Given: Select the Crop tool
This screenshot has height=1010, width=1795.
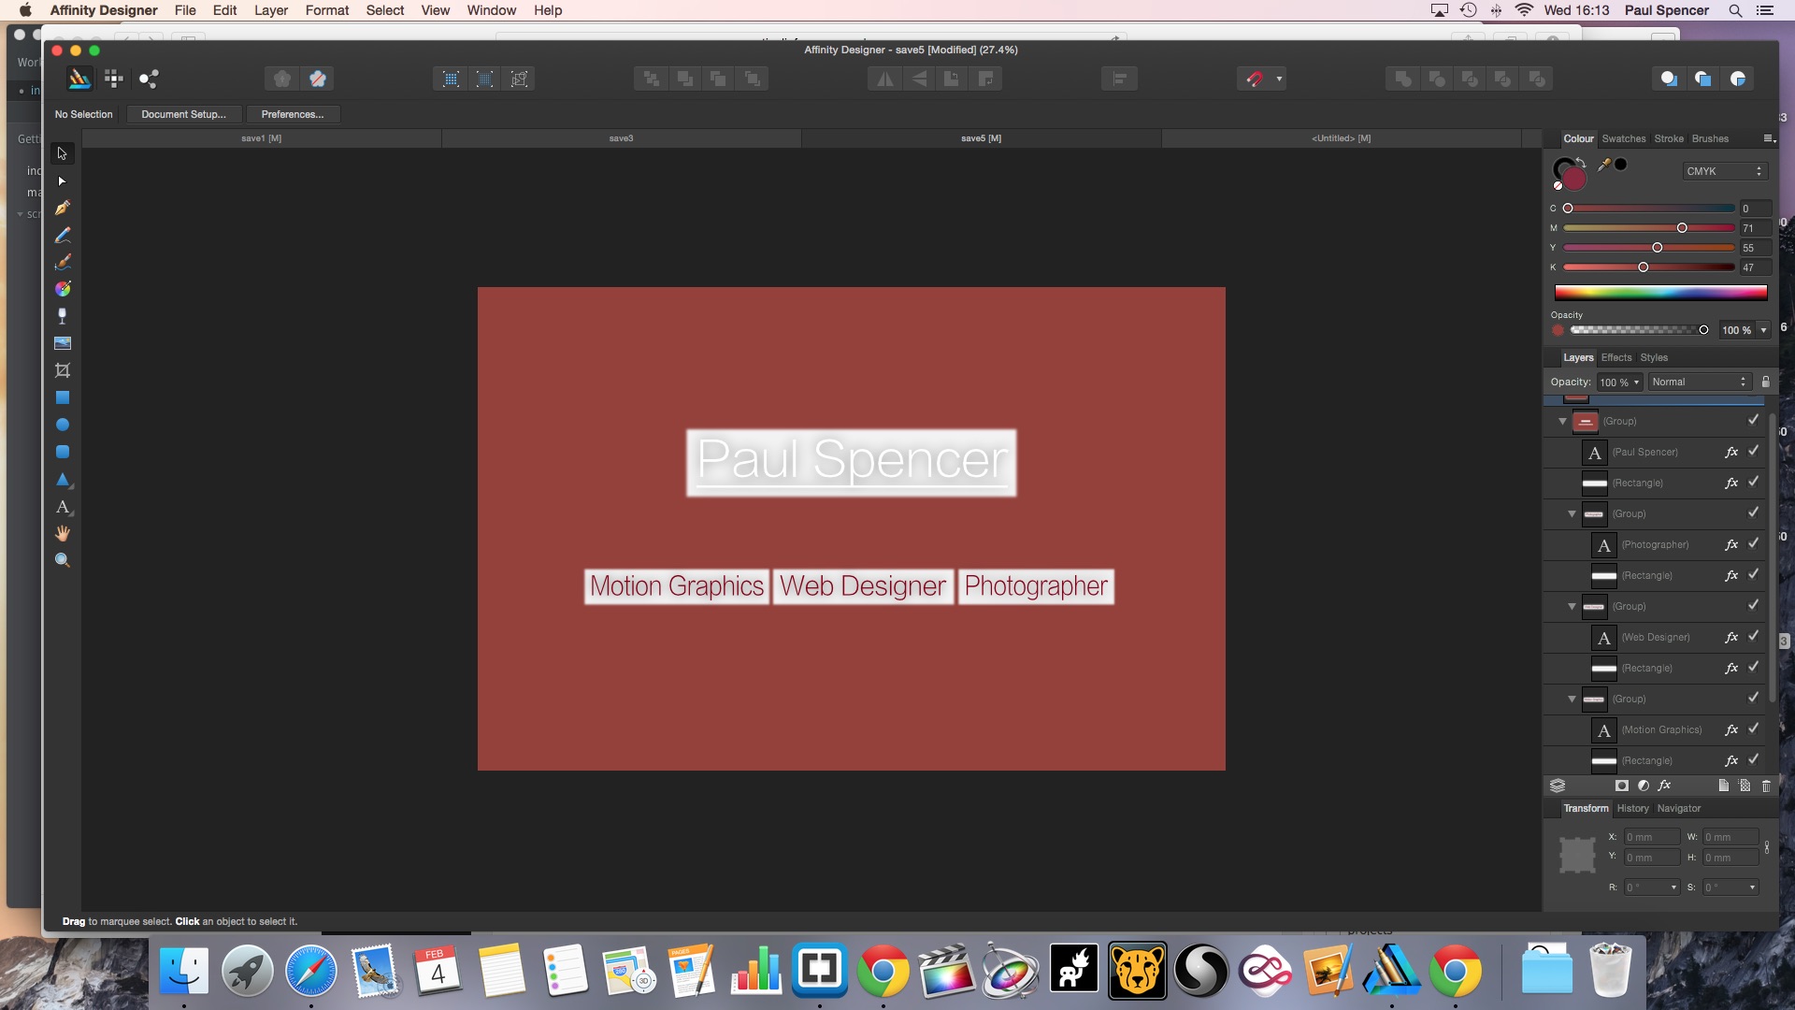Looking at the screenshot, I should coord(63,370).
